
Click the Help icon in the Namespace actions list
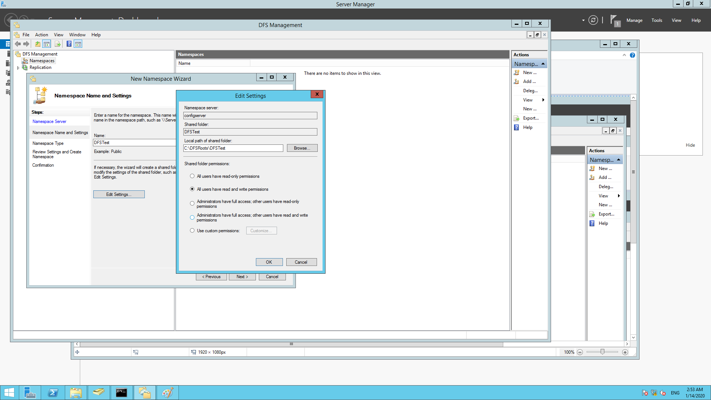517,127
